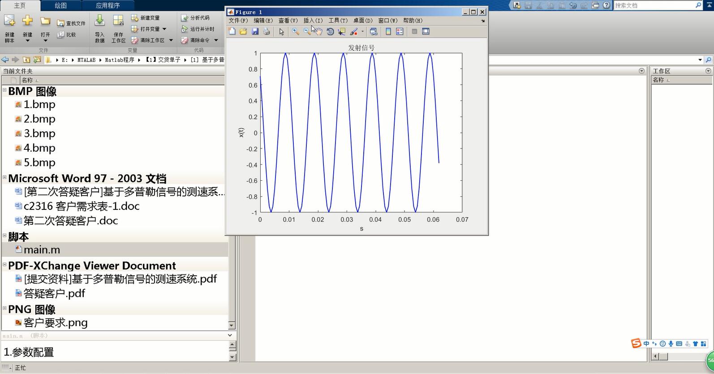Screen dimensions: 714x374
Task: Click 新建变量 button
Action: pyautogui.click(x=146, y=18)
